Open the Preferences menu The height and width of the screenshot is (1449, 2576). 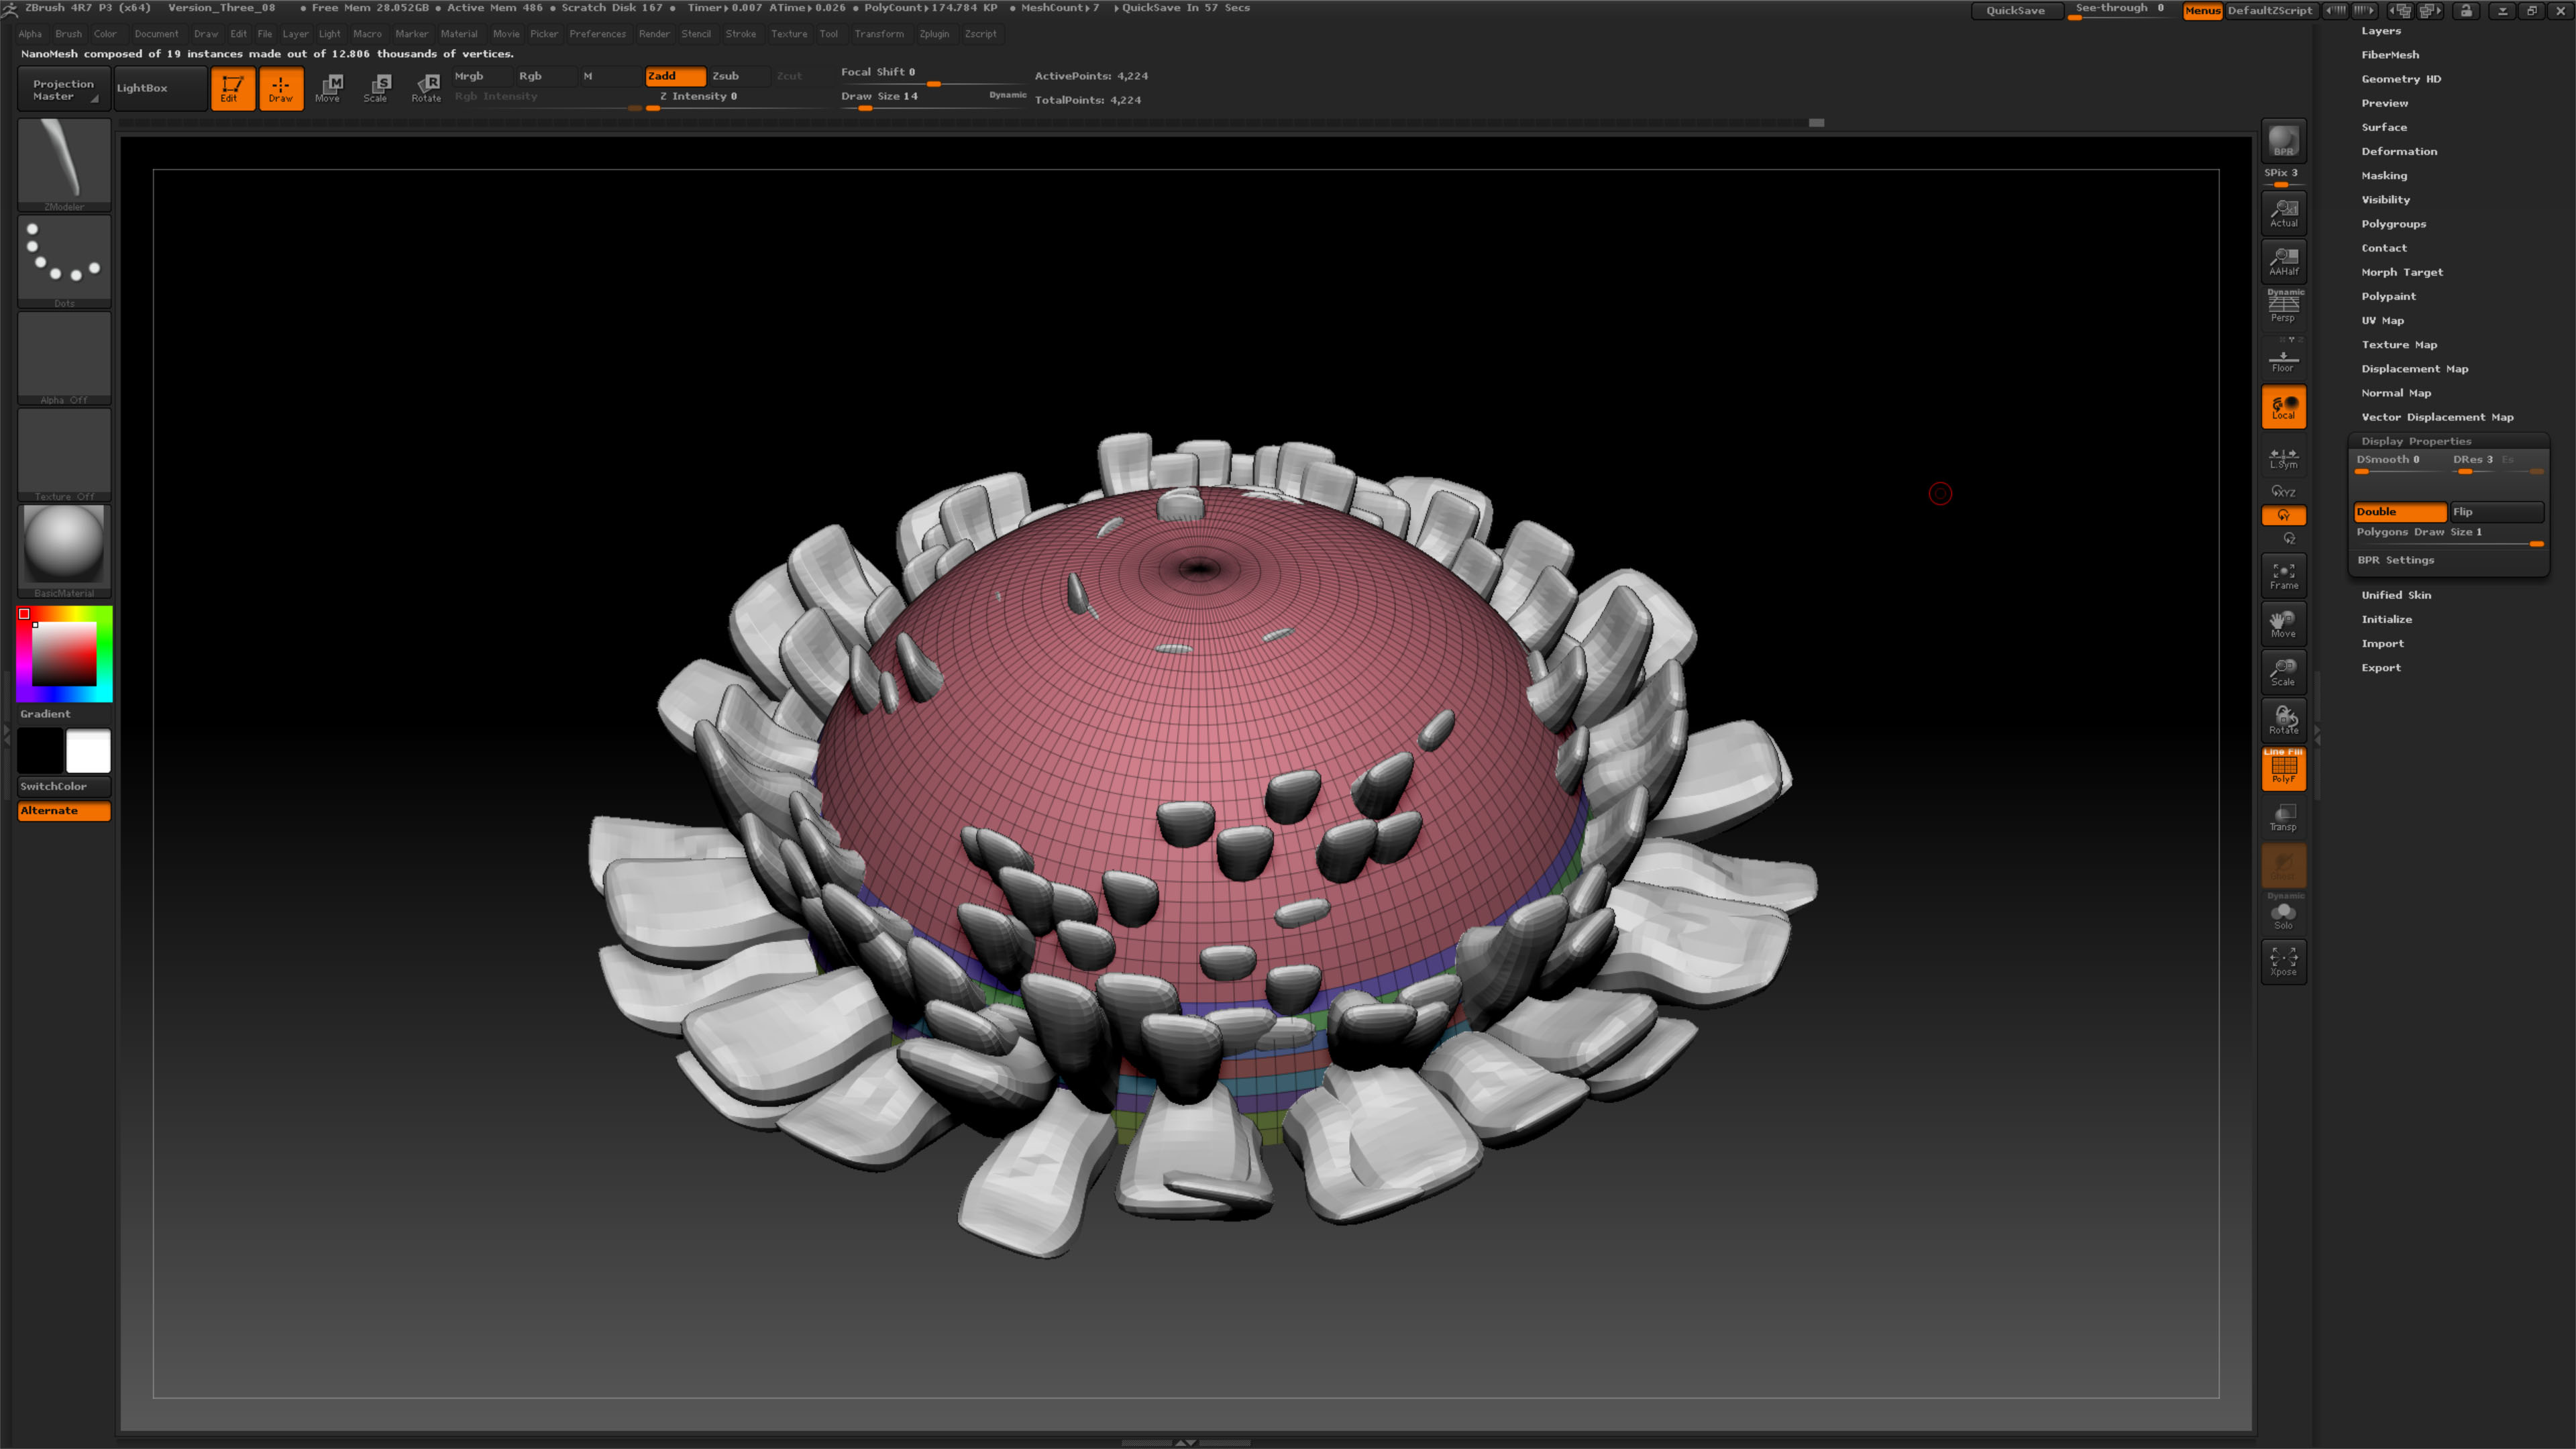coord(597,34)
